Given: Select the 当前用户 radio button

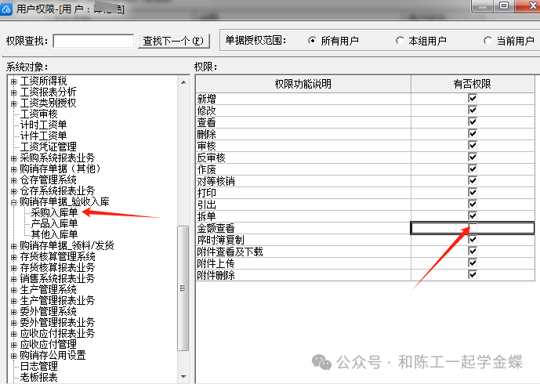Looking at the screenshot, I should coord(488,40).
